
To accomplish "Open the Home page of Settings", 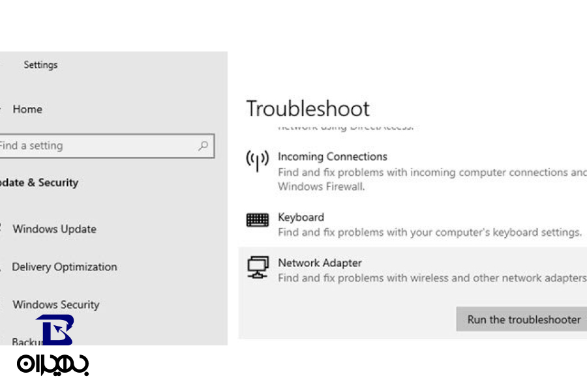I will (27, 109).
